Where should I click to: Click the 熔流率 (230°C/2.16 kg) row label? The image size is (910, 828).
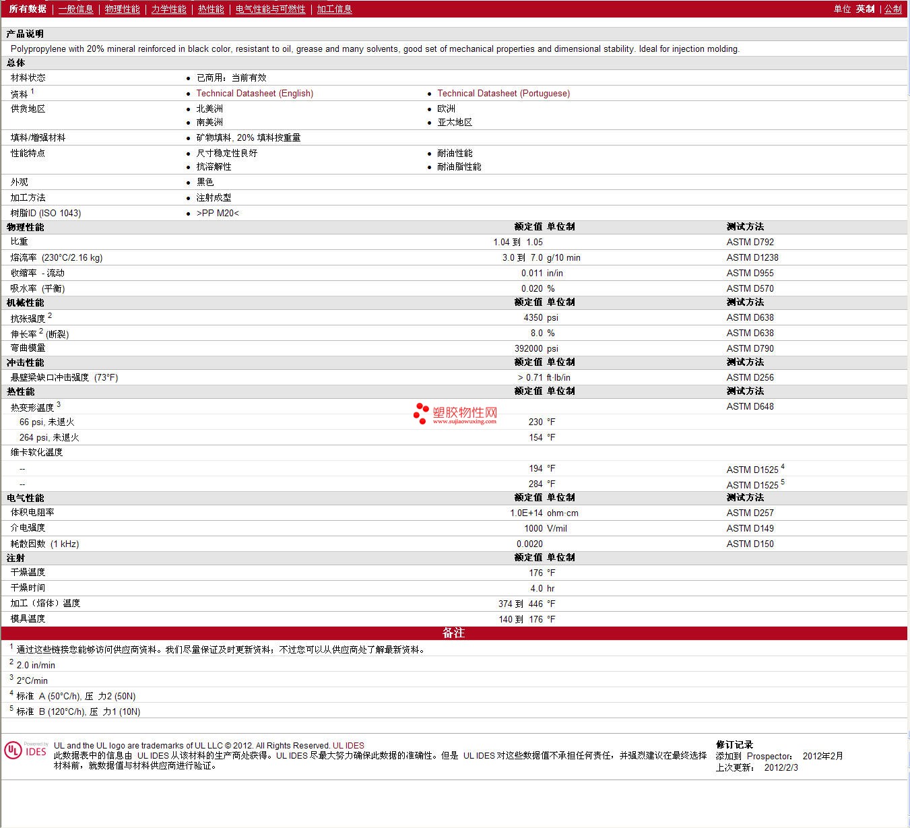coord(57,257)
